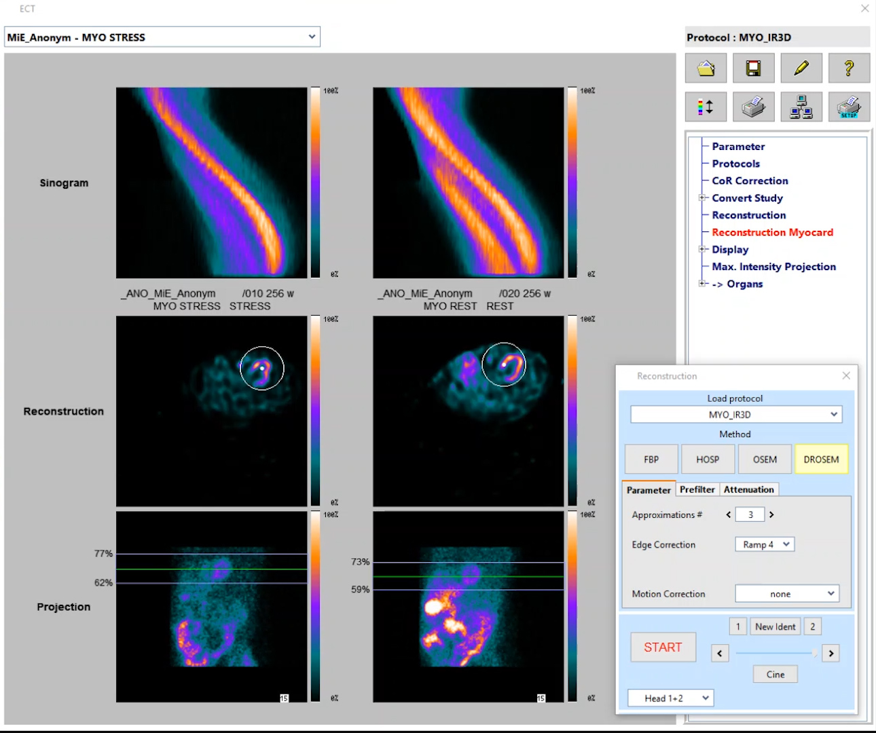
Task: Open help via the question mark icon
Action: [849, 69]
